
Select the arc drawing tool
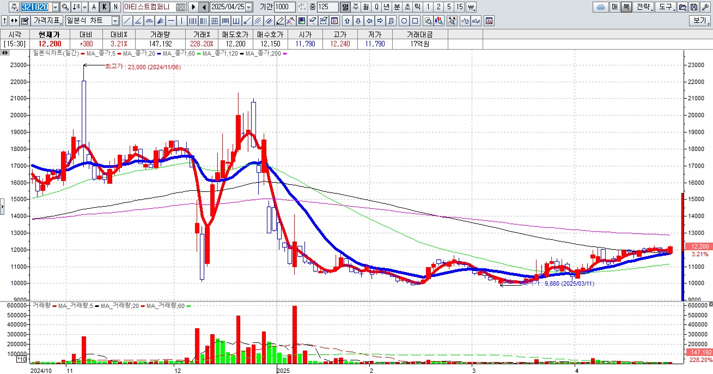[x=149, y=21]
